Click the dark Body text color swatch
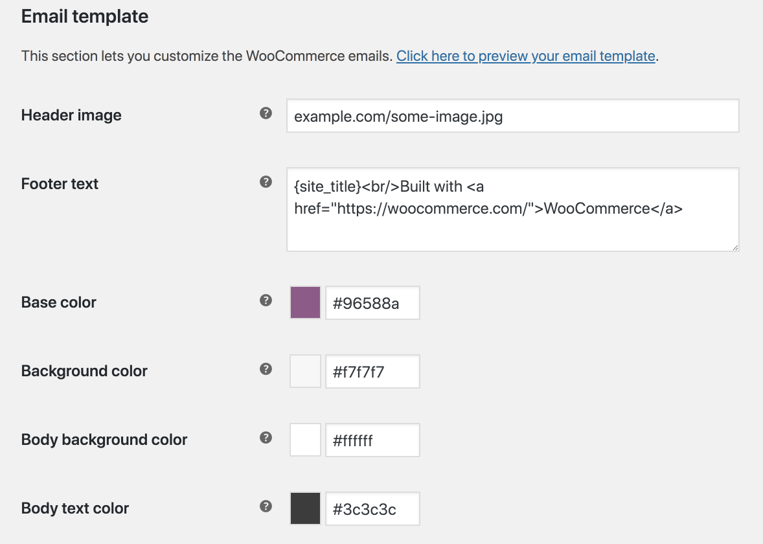This screenshot has width=763, height=544. click(x=306, y=508)
